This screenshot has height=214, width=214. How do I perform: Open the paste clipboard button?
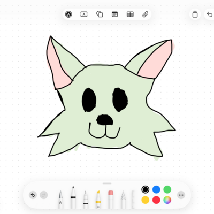(x=195, y=14)
